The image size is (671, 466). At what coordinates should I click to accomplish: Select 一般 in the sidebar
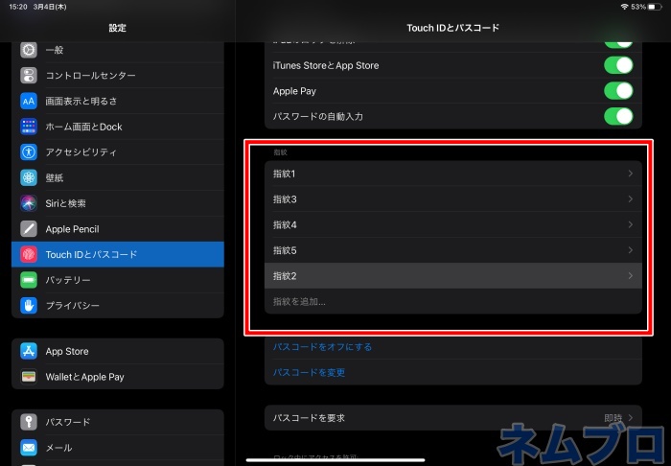(x=118, y=50)
